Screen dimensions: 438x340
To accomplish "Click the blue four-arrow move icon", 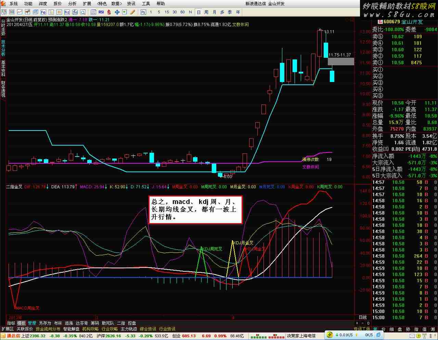I will coord(117,12).
